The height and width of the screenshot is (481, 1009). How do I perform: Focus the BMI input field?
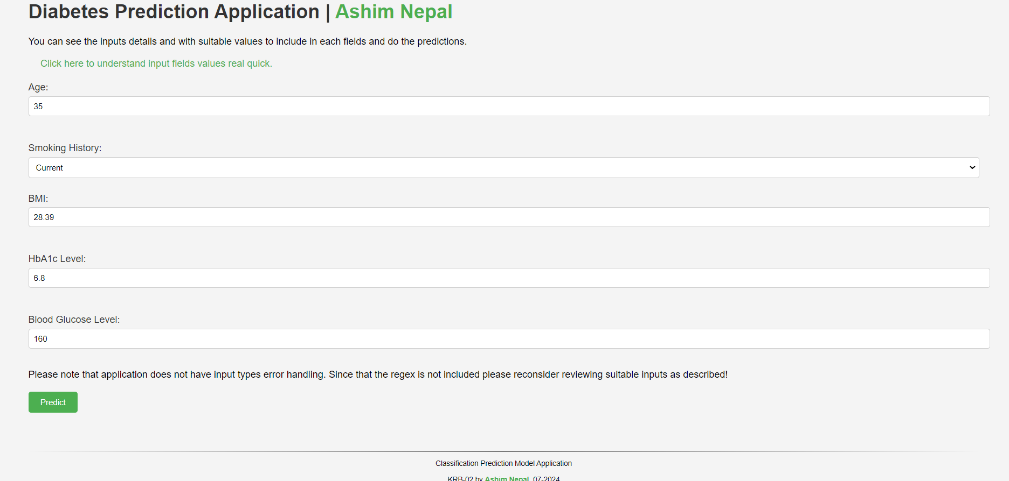point(509,217)
